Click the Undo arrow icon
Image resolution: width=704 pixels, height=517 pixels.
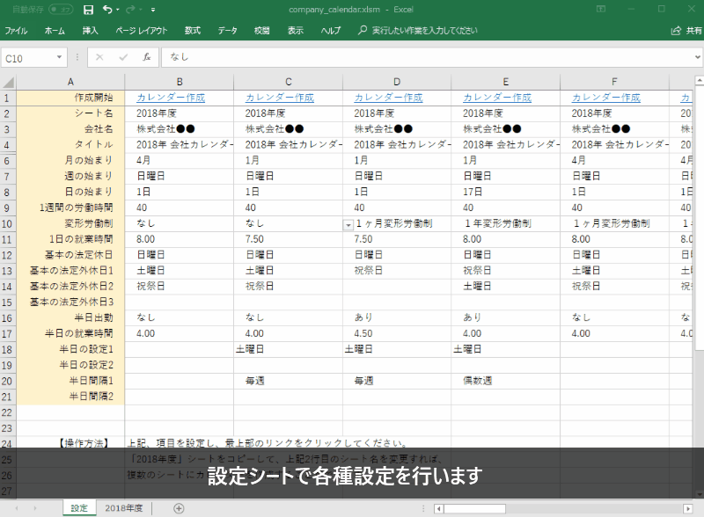click(106, 10)
